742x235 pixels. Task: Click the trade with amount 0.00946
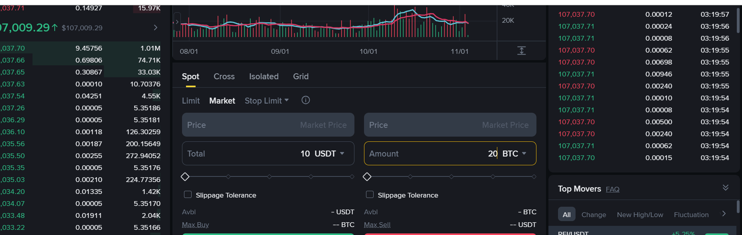point(643,74)
